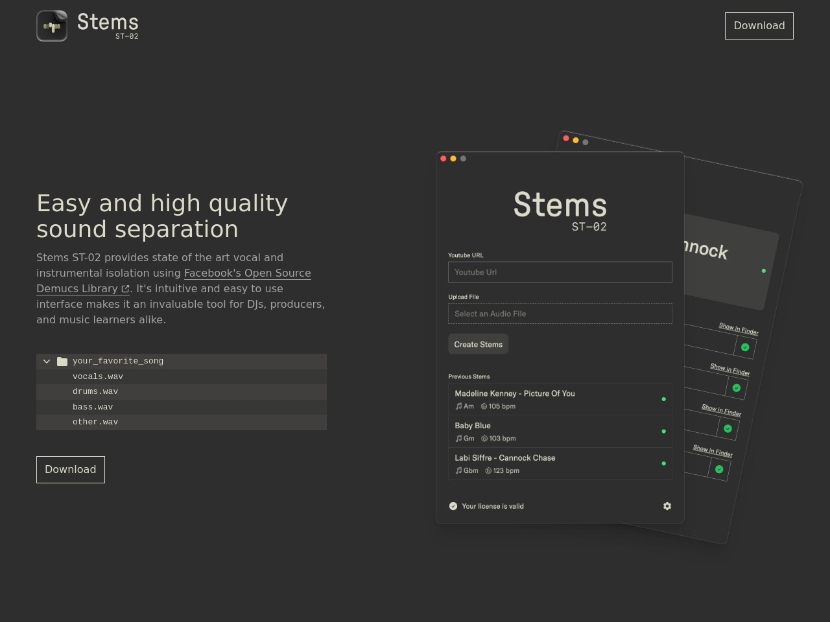Click the Your license is valid text

tap(493, 506)
